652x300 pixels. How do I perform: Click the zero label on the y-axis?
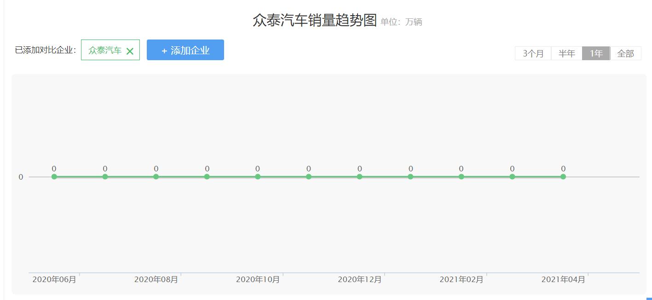pos(20,176)
